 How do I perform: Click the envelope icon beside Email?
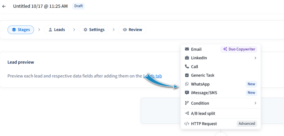187,49
